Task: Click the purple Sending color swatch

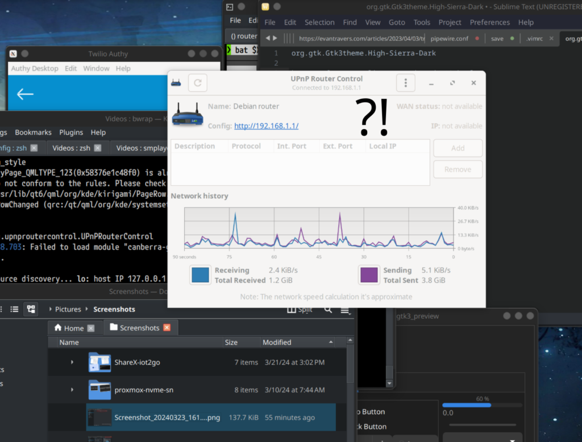Action: pos(369,276)
